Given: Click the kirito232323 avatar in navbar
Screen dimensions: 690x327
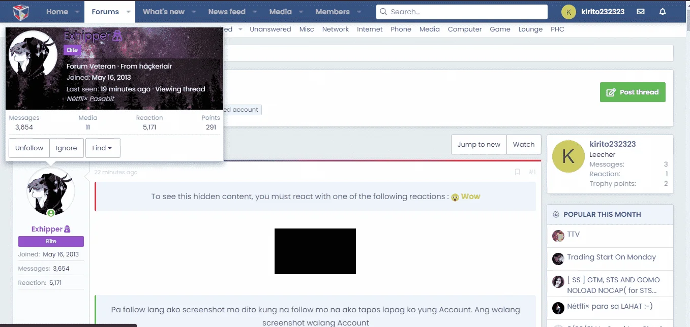Looking at the screenshot, I should 569,12.
